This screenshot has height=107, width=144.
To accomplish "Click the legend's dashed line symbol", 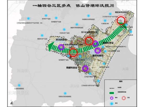I will click(112, 88).
